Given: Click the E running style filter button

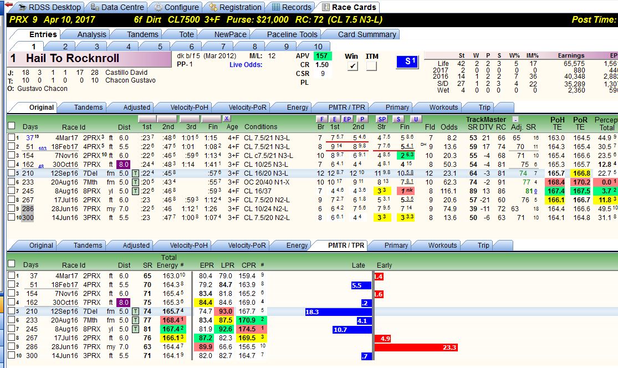Looking at the screenshot, I should click(335, 119).
